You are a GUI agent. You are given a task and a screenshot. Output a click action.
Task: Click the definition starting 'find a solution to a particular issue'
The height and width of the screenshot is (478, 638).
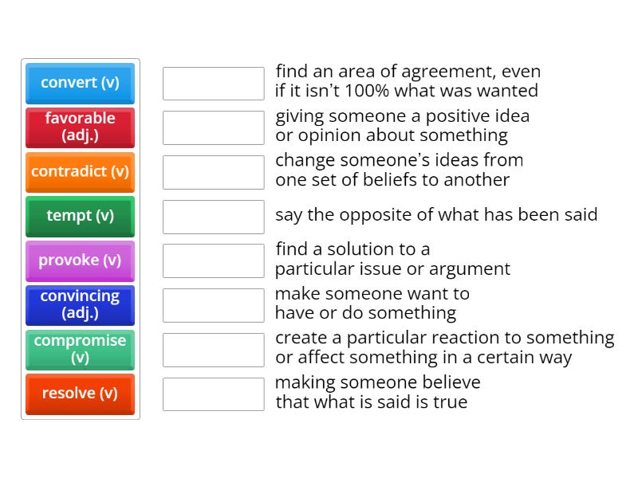point(391,258)
